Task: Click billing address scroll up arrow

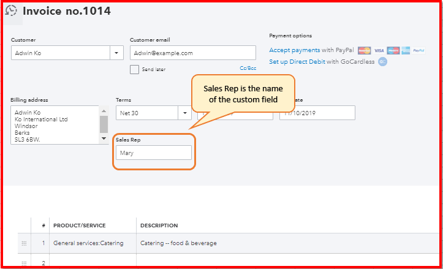Action: pos(104,111)
